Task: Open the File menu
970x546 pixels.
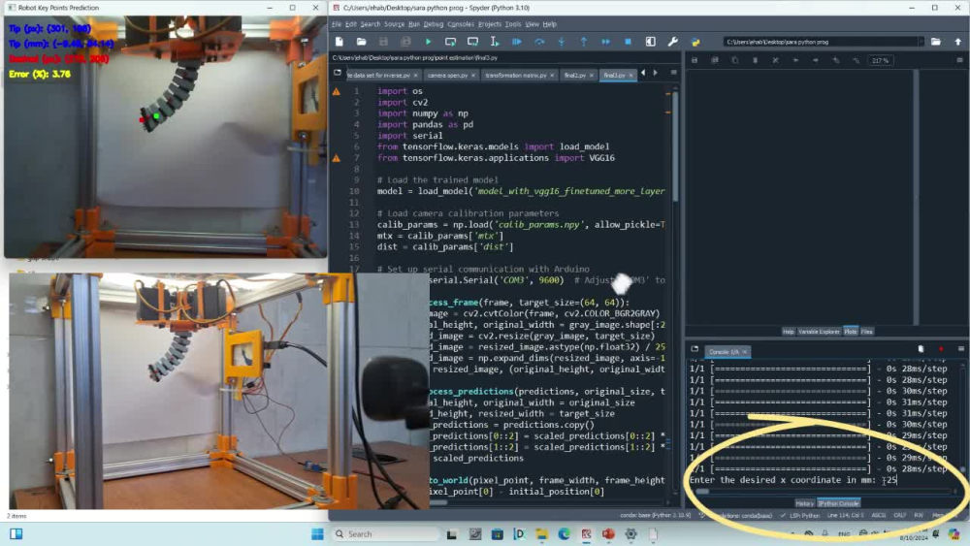Action: pyautogui.click(x=337, y=24)
